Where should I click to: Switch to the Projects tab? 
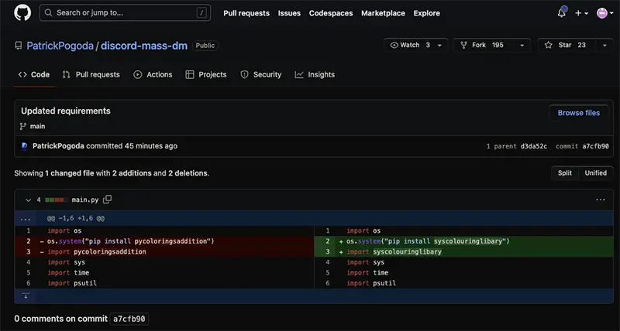(x=206, y=74)
